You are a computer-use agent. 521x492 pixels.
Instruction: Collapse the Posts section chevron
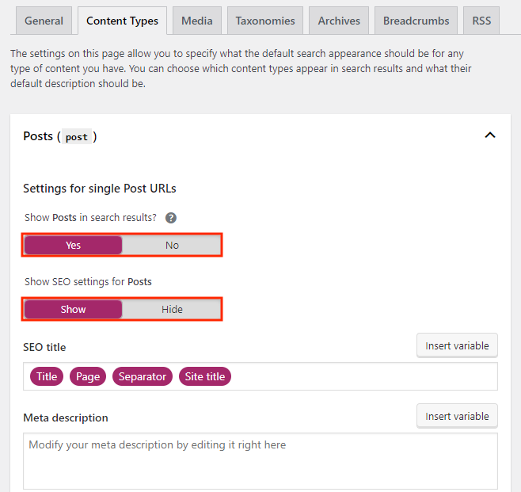click(490, 135)
